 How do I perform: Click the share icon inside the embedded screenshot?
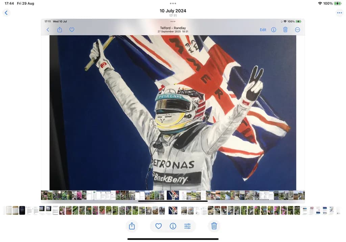(59, 29)
